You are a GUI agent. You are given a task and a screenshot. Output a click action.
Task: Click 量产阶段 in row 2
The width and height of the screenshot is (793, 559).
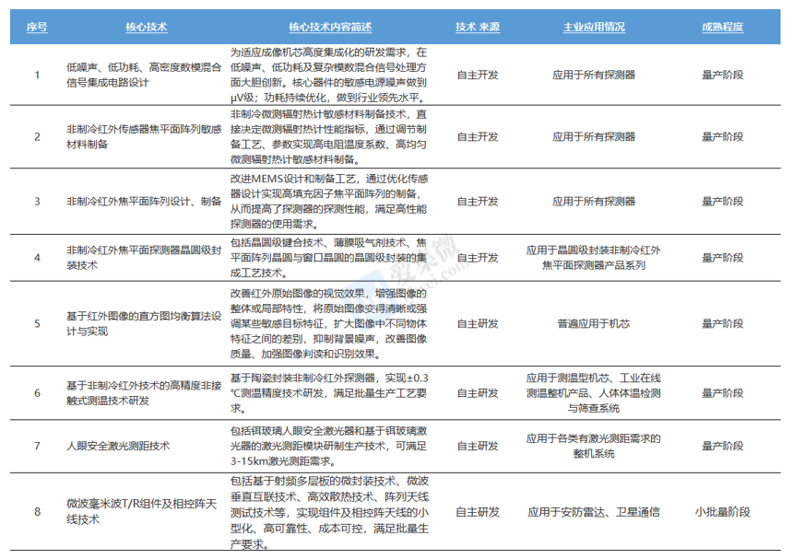pos(722,137)
